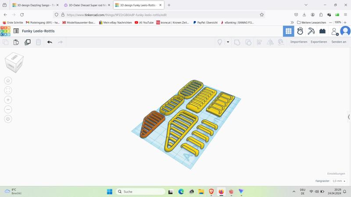The width and height of the screenshot is (351, 197).
Task: Switch between perspective and orthographic view
Action: (8, 119)
